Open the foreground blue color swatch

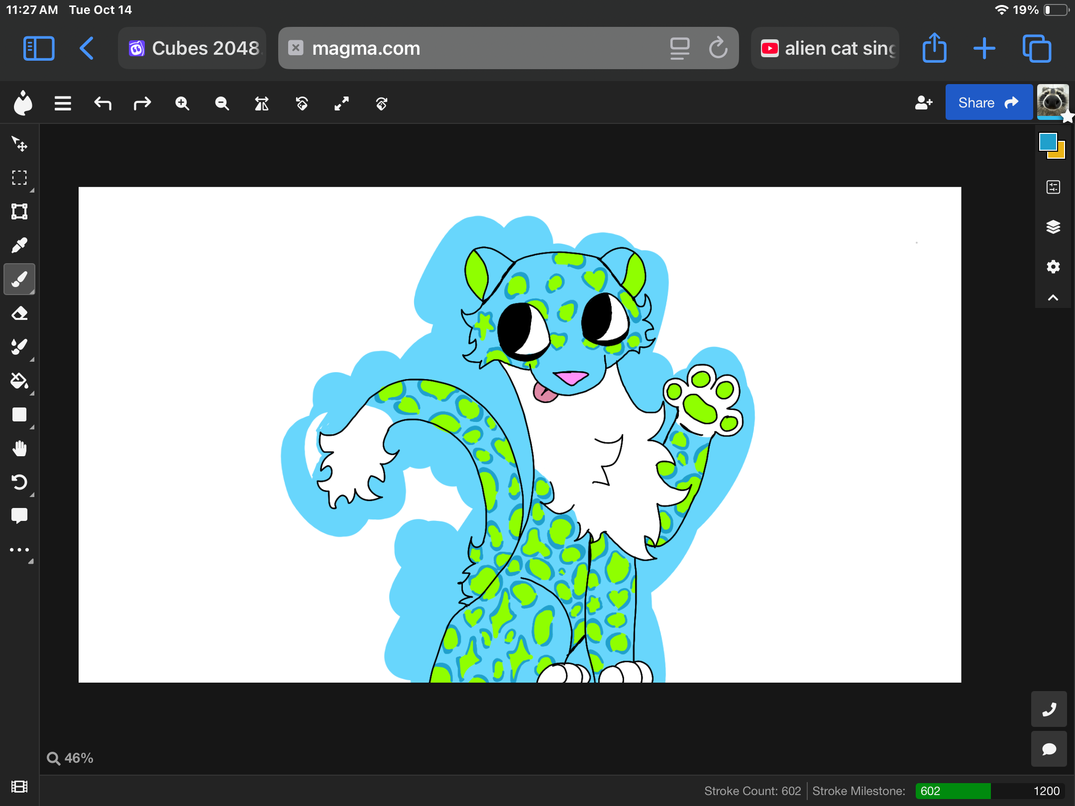click(x=1048, y=142)
